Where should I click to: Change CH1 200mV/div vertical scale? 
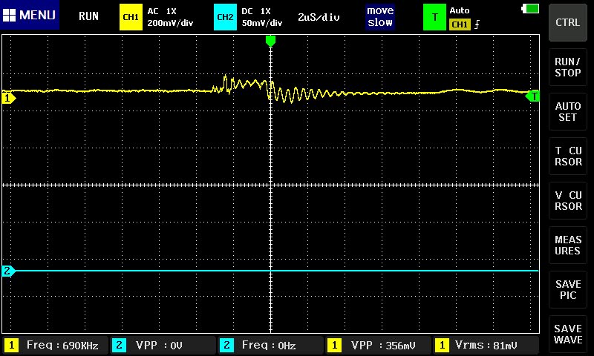click(170, 23)
